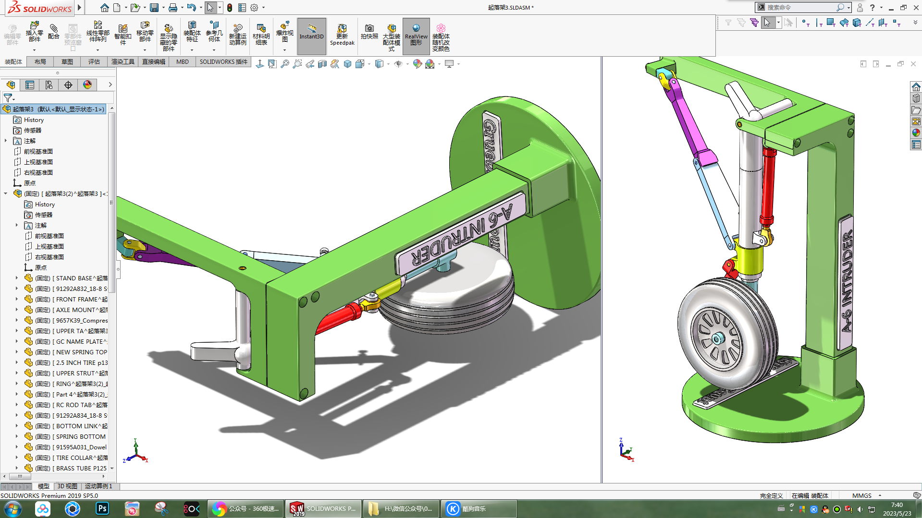
Task: Select the BRASS TUBE P125 component
Action: [x=65, y=468]
